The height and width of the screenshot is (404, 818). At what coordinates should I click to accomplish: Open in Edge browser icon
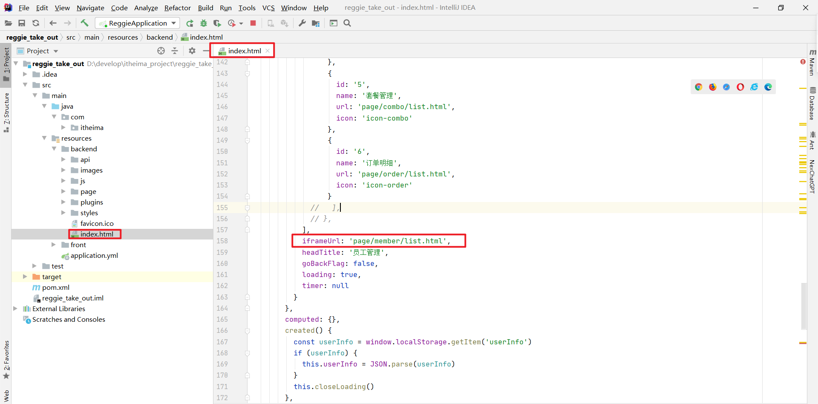768,87
